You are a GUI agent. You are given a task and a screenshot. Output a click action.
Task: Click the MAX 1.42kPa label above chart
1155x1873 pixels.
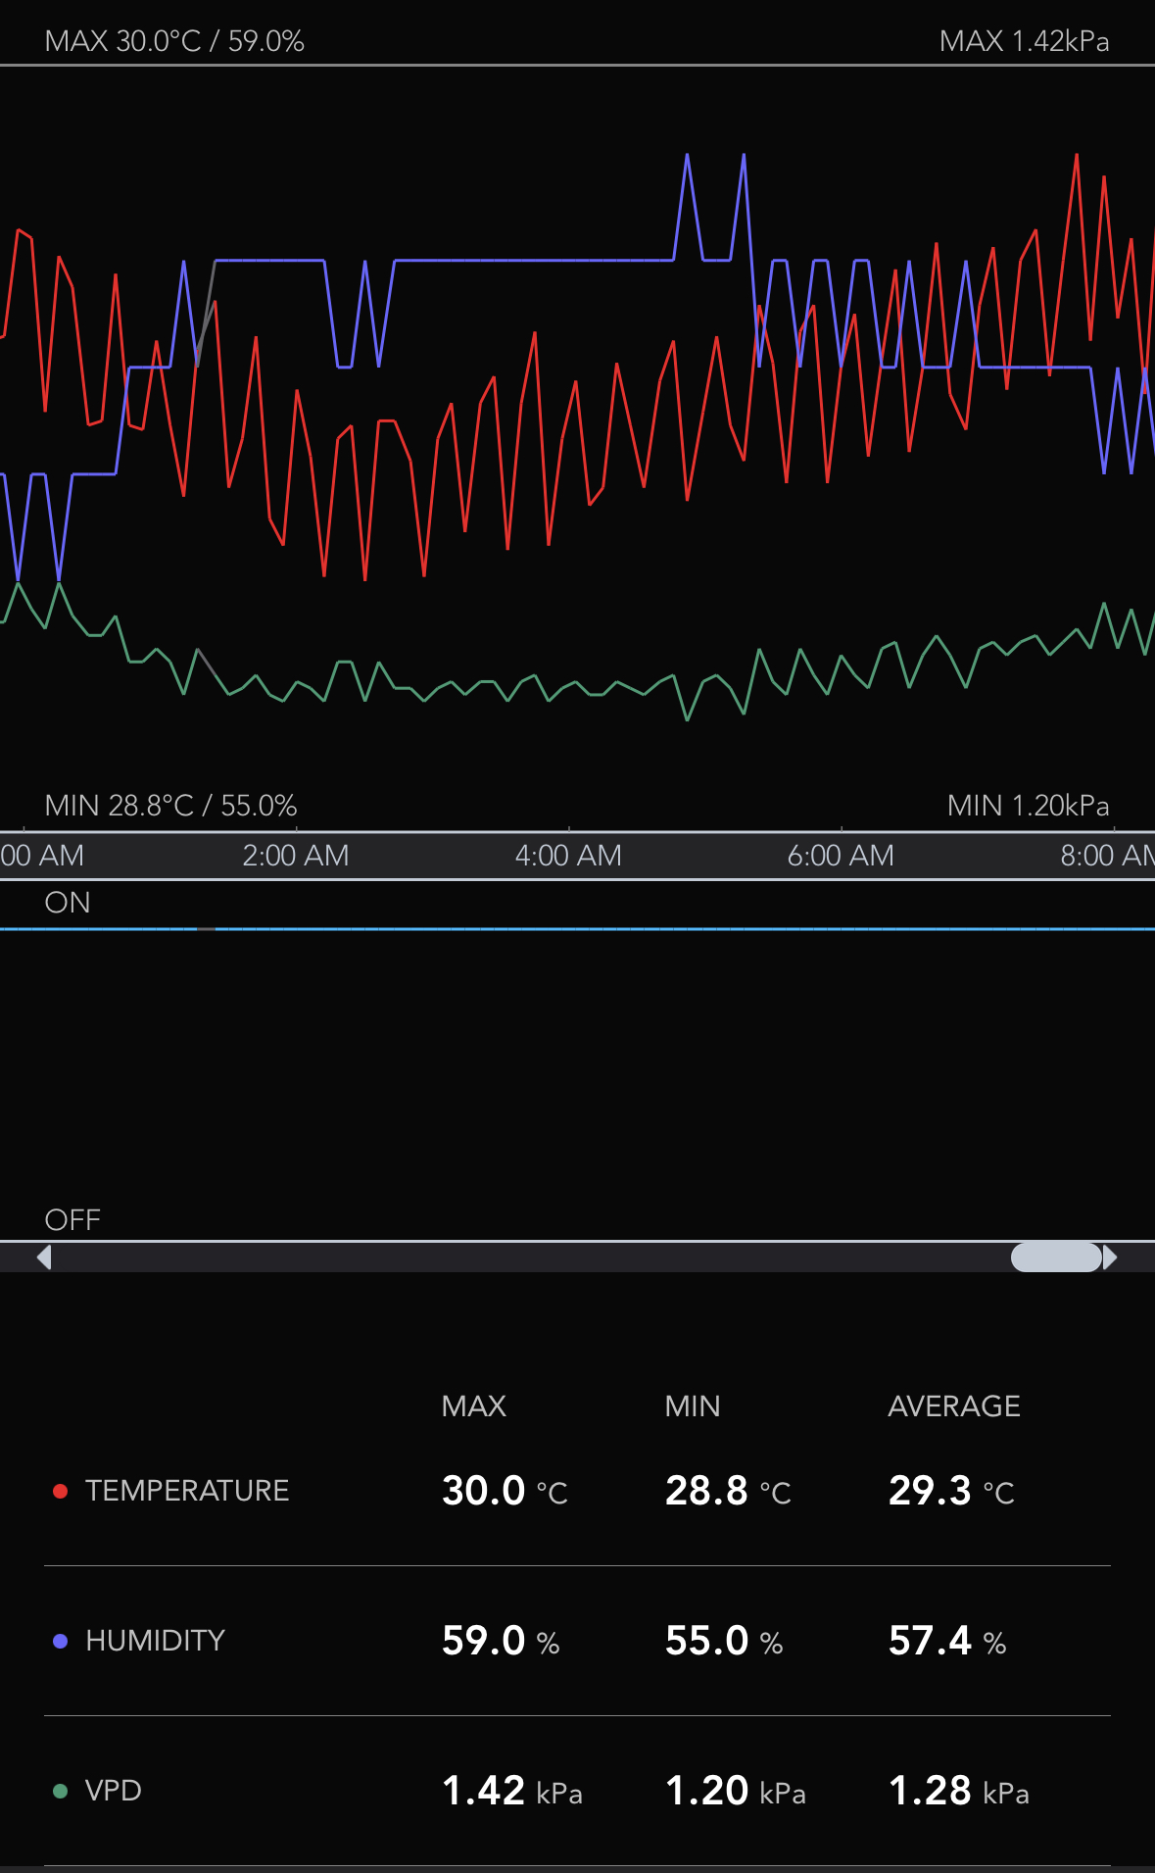[1024, 41]
